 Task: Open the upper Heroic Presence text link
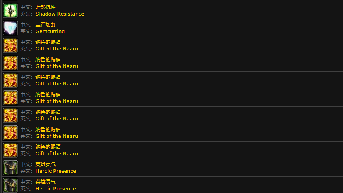coord(55,171)
